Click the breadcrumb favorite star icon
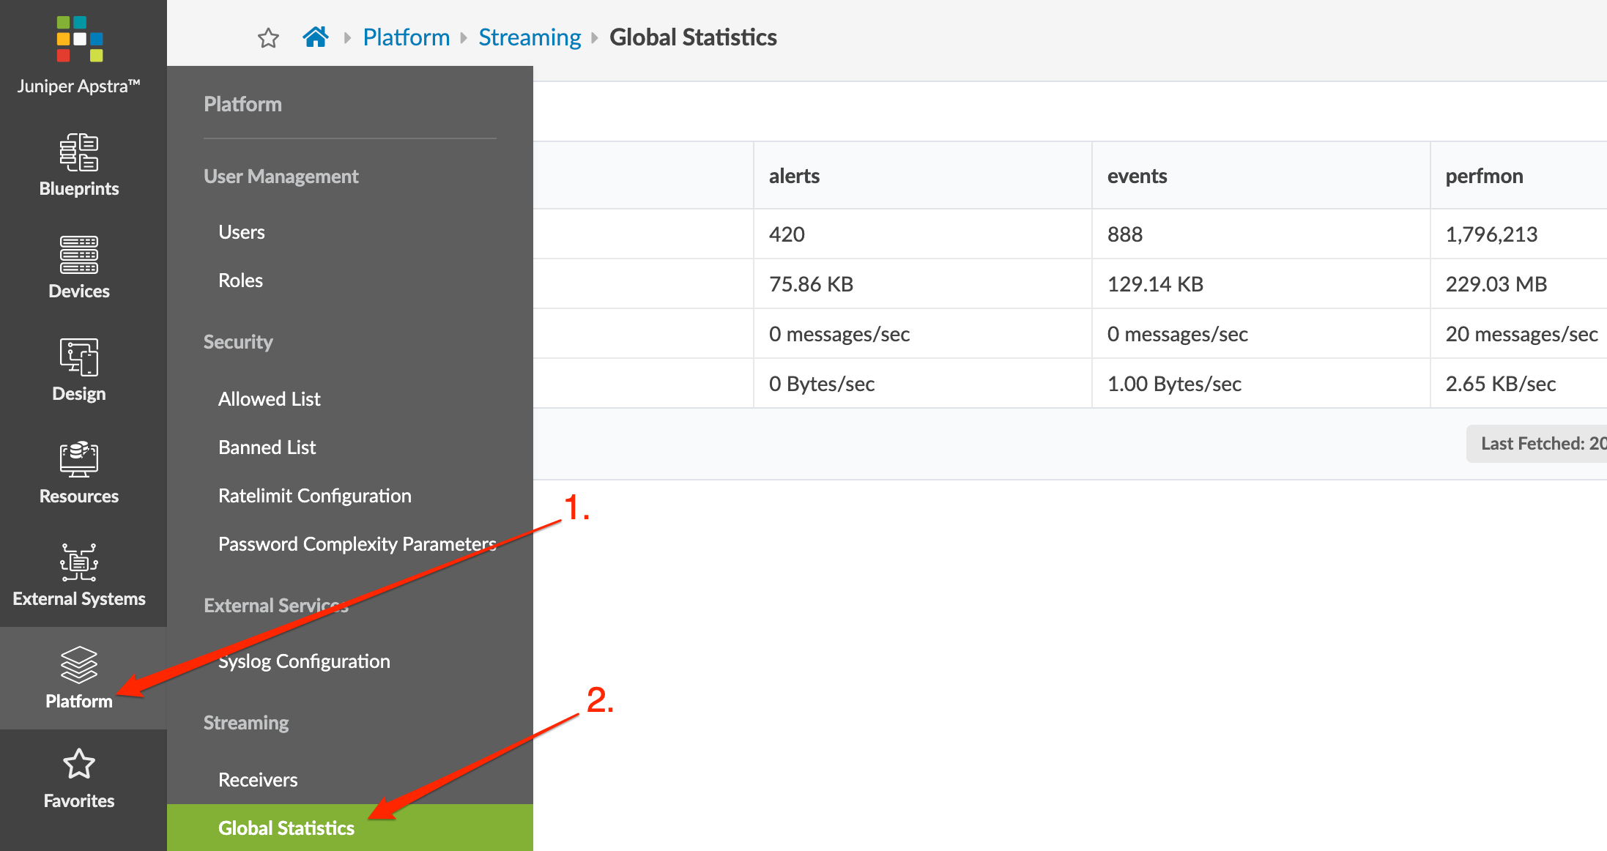This screenshot has width=1607, height=851. click(x=268, y=37)
